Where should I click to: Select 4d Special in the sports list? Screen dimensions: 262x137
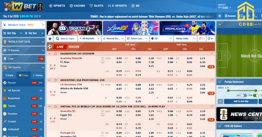click(x=23, y=90)
